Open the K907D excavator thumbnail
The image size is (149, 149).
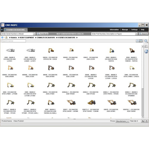pyautogui.click(x=112, y=102)
